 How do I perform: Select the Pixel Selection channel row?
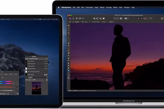pyautogui.click(x=36, y=75)
